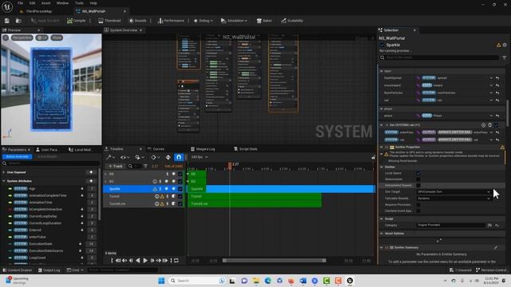
Task: Switch to the Niagara Log tab
Action: (203, 149)
